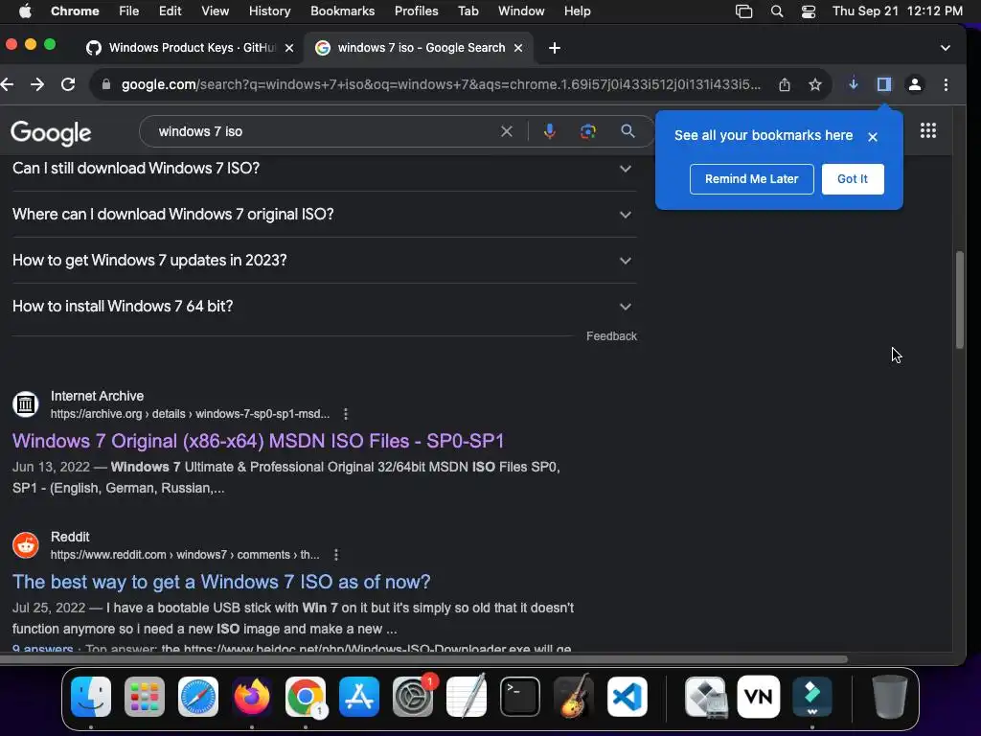The image size is (981, 736).
Task: Toggle the Chrome side panel icon
Action: [x=883, y=84]
